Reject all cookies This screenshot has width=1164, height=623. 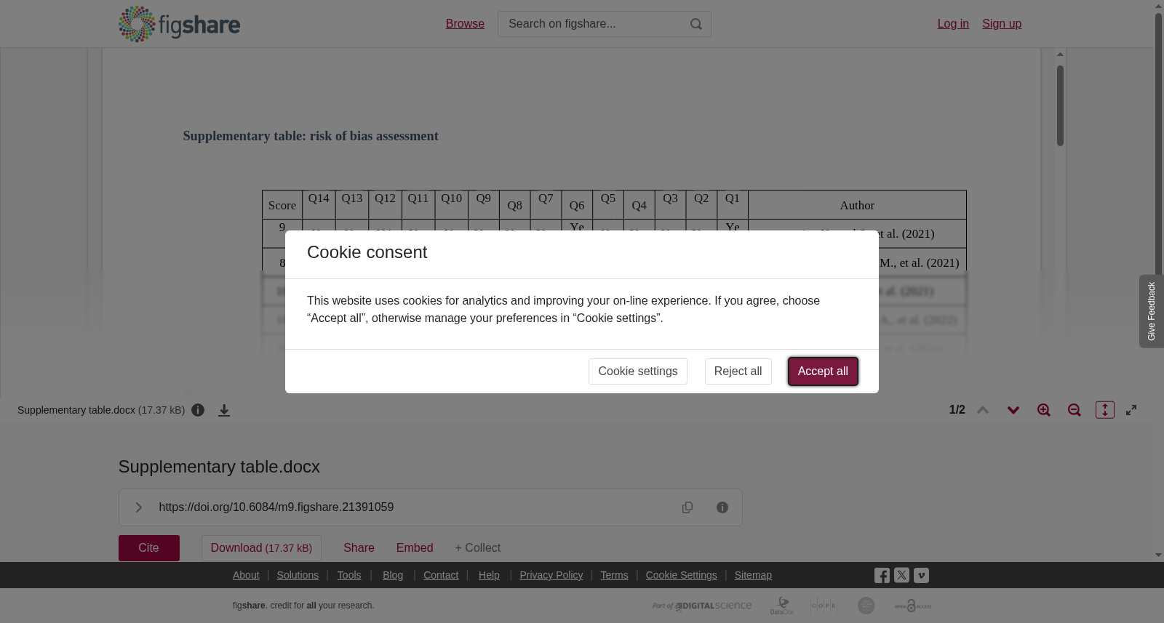click(738, 371)
